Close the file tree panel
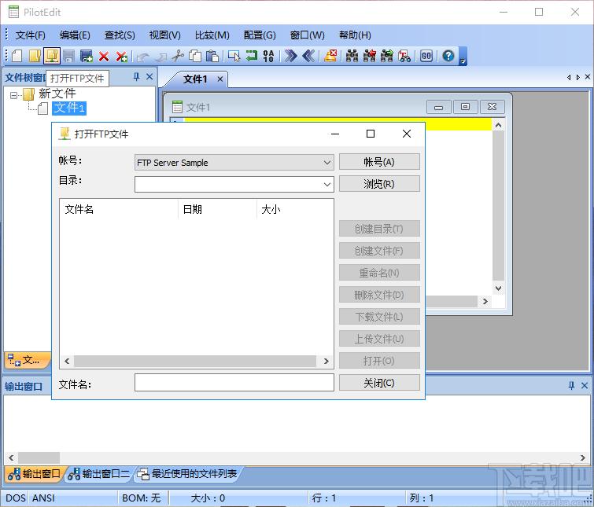594x507 pixels. point(149,77)
